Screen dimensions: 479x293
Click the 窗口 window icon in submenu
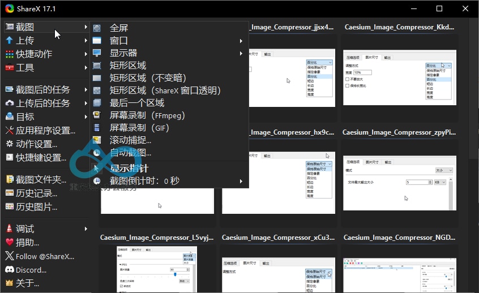97,41
